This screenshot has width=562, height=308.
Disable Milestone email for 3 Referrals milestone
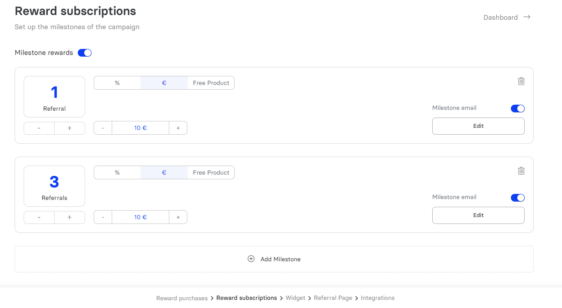[x=517, y=198]
